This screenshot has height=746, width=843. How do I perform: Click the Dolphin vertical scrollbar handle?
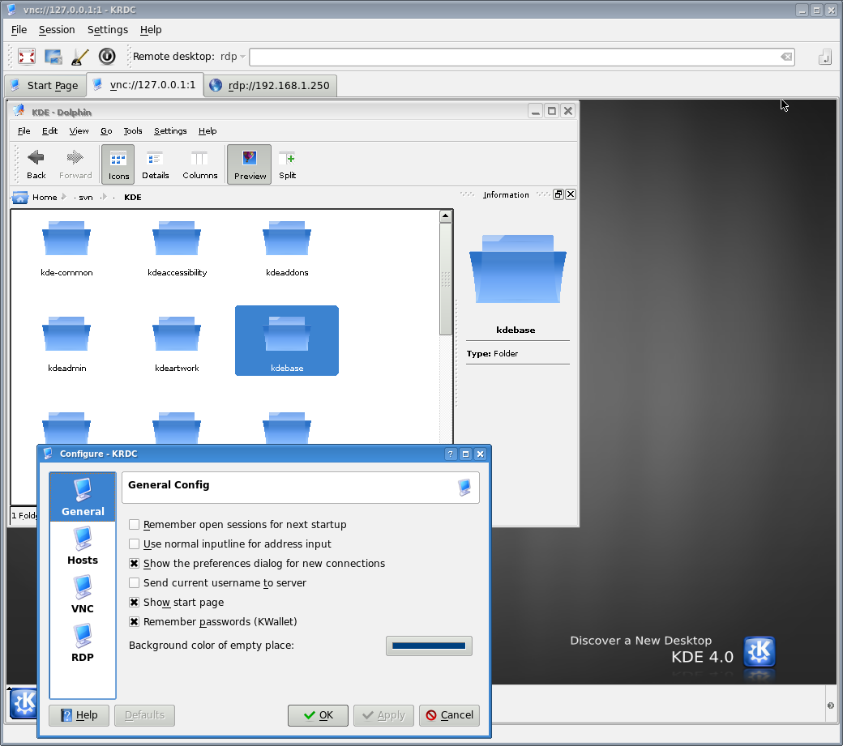coord(446,279)
